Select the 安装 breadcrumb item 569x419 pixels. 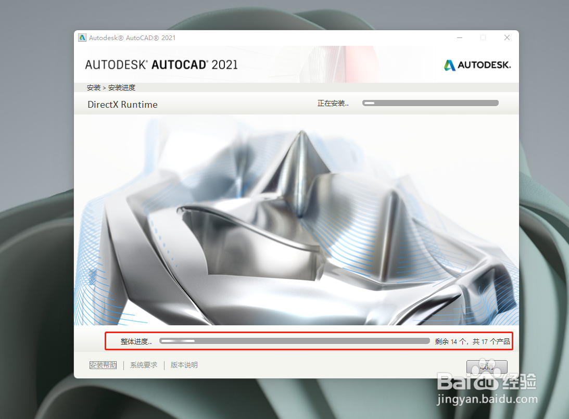93,87
